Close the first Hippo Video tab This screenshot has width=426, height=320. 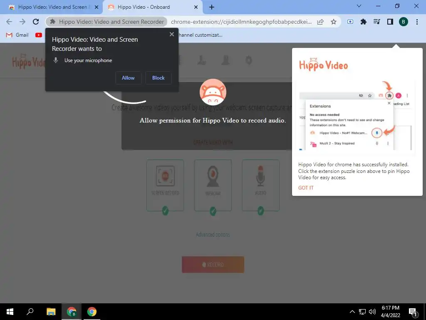(x=97, y=7)
